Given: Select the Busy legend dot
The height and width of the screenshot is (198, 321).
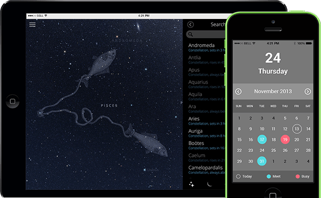Looking at the screenshot, I should coord(298,176).
